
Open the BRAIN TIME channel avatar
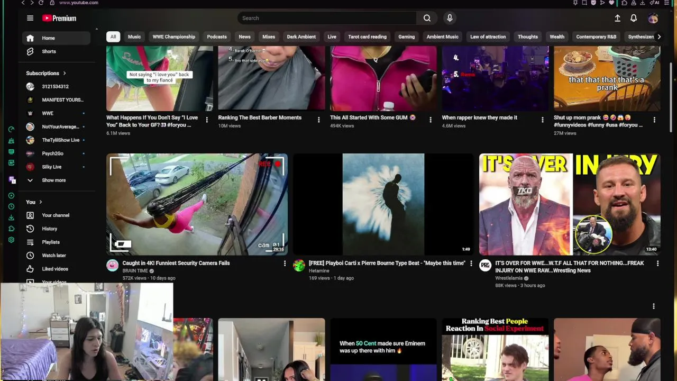[113, 265]
